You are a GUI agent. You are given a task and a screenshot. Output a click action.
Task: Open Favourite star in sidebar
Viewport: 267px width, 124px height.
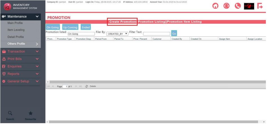30,113
